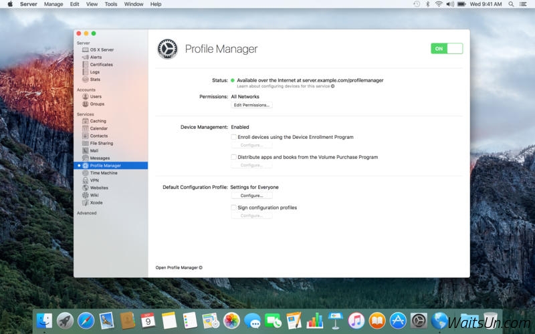Open the Mail service in sidebar
The image size is (535, 334).
[x=90, y=151]
